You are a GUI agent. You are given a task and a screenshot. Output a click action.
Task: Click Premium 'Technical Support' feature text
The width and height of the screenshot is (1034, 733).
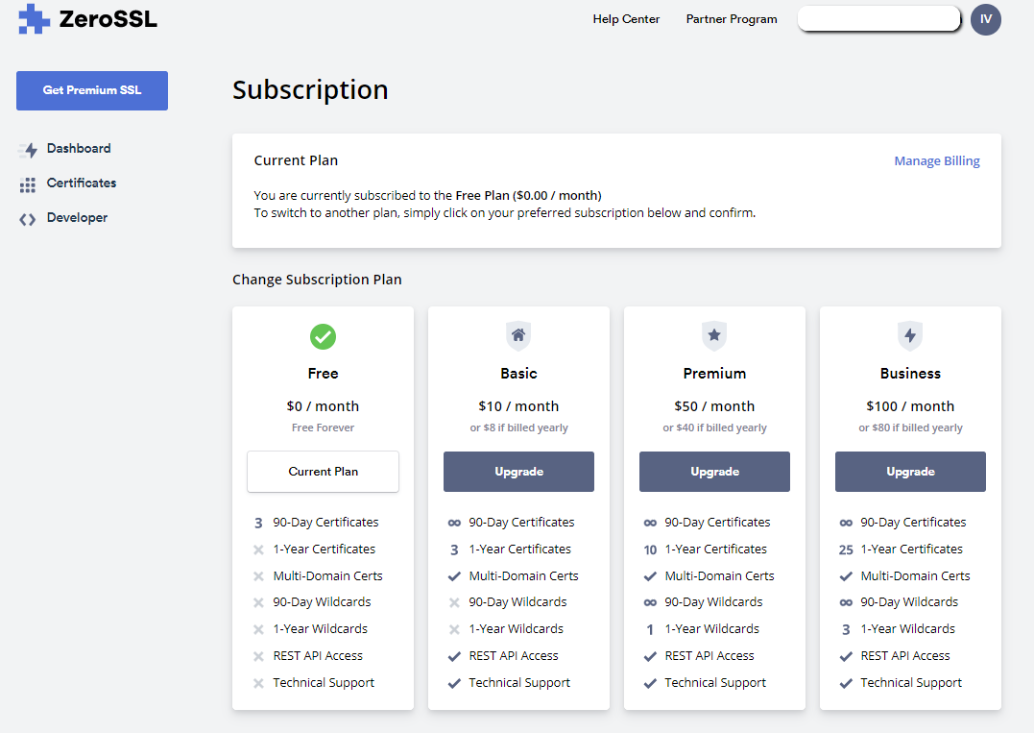[x=715, y=683]
